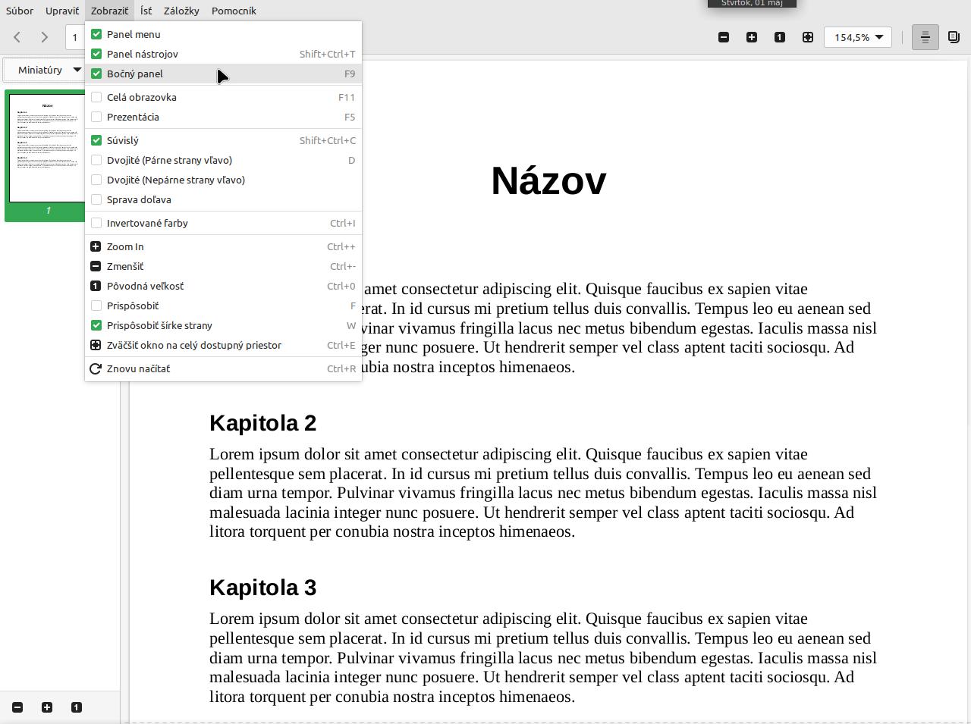
Task: Click the Štvrtok date clock at top
Action: point(752,3)
